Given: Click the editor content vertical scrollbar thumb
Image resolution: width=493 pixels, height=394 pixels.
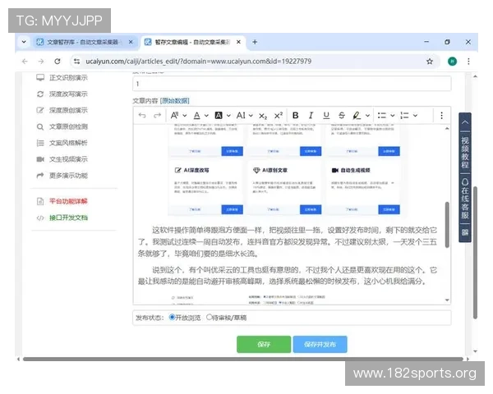Looking at the screenshot, I should pos(447,225).
